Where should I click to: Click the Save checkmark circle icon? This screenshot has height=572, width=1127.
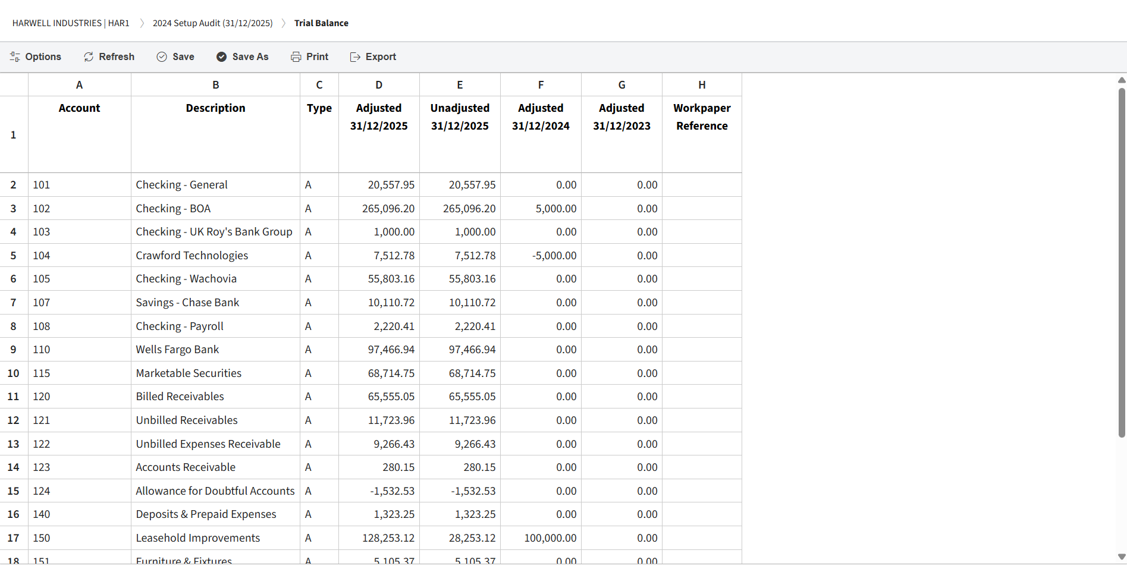point(162,57)
